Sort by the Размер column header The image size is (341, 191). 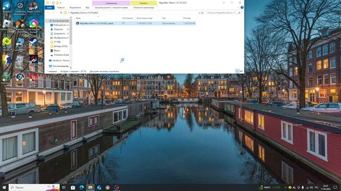187,18
